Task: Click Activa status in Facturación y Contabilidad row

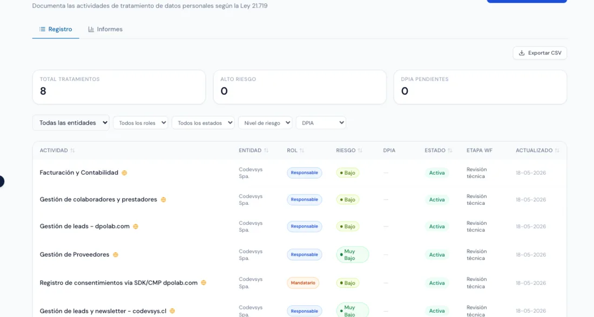Action: (x=437, y=173)
